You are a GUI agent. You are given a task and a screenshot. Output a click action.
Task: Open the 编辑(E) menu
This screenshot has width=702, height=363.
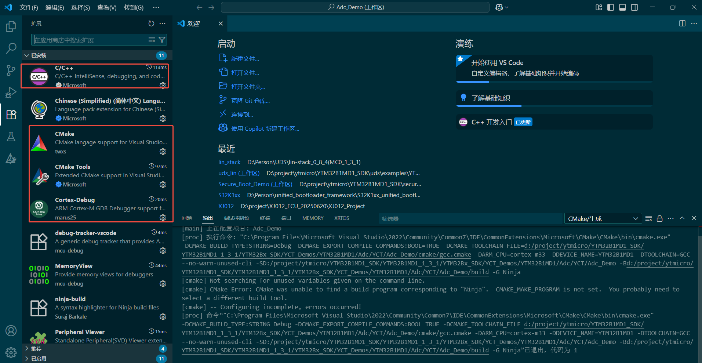tap(55, 7)
